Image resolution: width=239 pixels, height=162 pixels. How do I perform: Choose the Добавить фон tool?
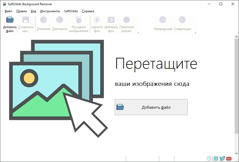click(111, 20)
